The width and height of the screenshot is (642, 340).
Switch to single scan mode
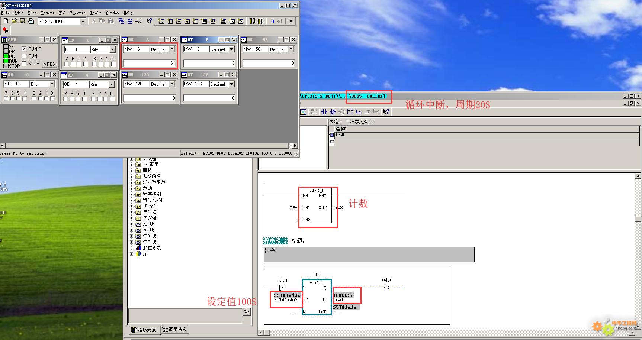[252, 21]
